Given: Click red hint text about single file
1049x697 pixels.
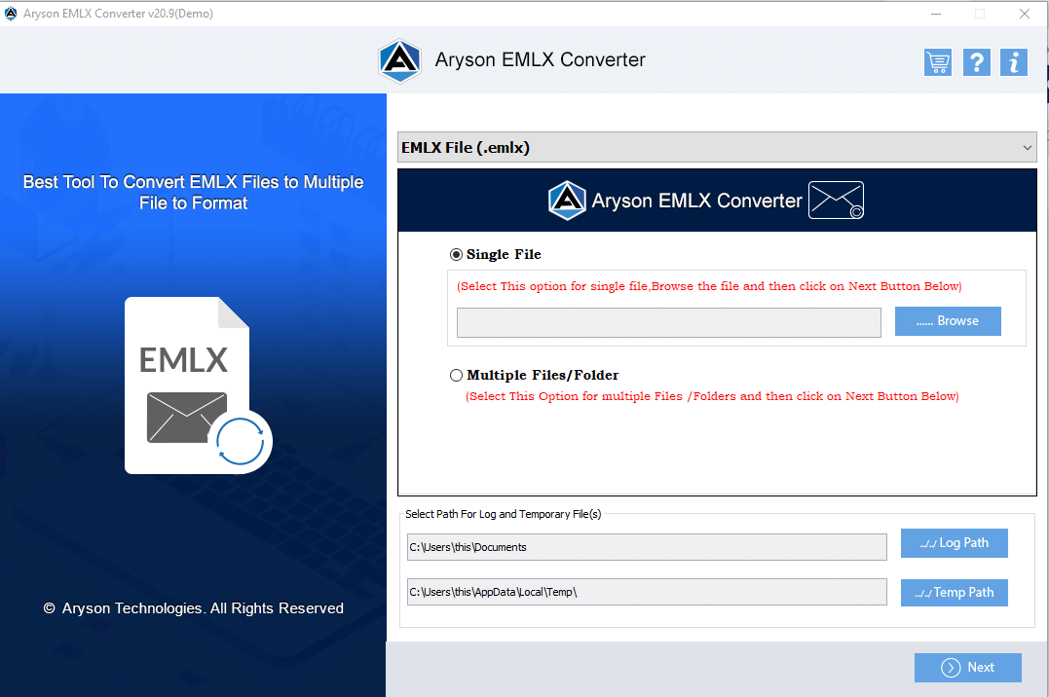Looking at the screenshot, I should tap(709, 286).
